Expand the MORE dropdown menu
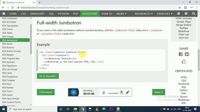The height and width of the screenshot is (112, 200). 122,14
